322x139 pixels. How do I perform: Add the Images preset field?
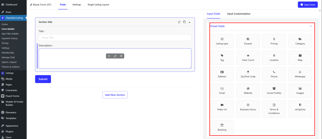pyautogui.click(x=300, y=90)
